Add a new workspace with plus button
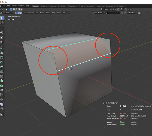The width and height of the screenshot is (152, 136). (x=126, y=6)
